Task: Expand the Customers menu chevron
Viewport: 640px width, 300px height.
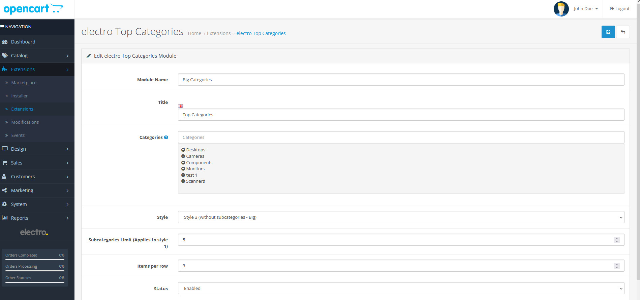Action: (67, 177)
